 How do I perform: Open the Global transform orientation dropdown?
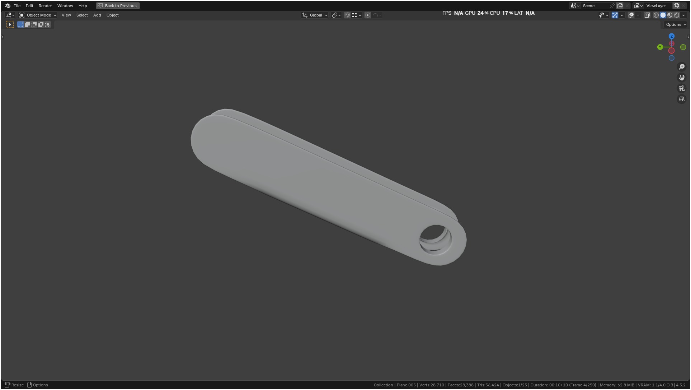click(315, 15)
